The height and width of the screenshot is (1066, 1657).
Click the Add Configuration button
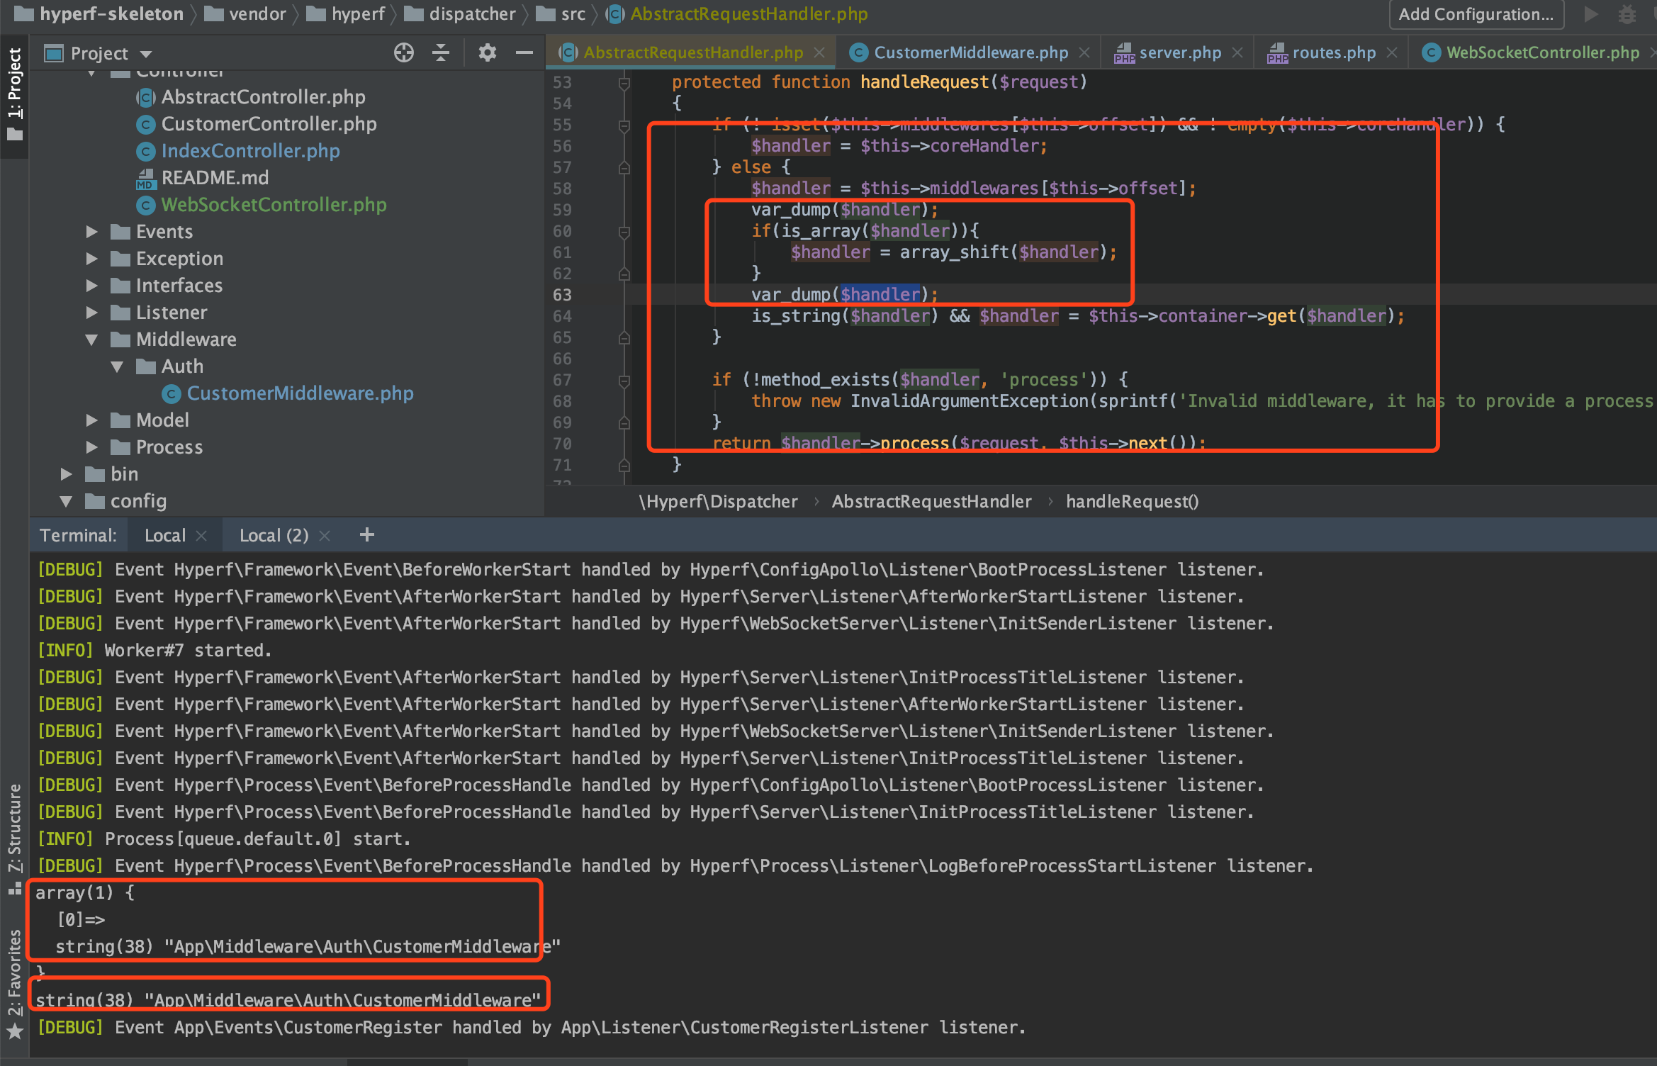point(1476,14)
